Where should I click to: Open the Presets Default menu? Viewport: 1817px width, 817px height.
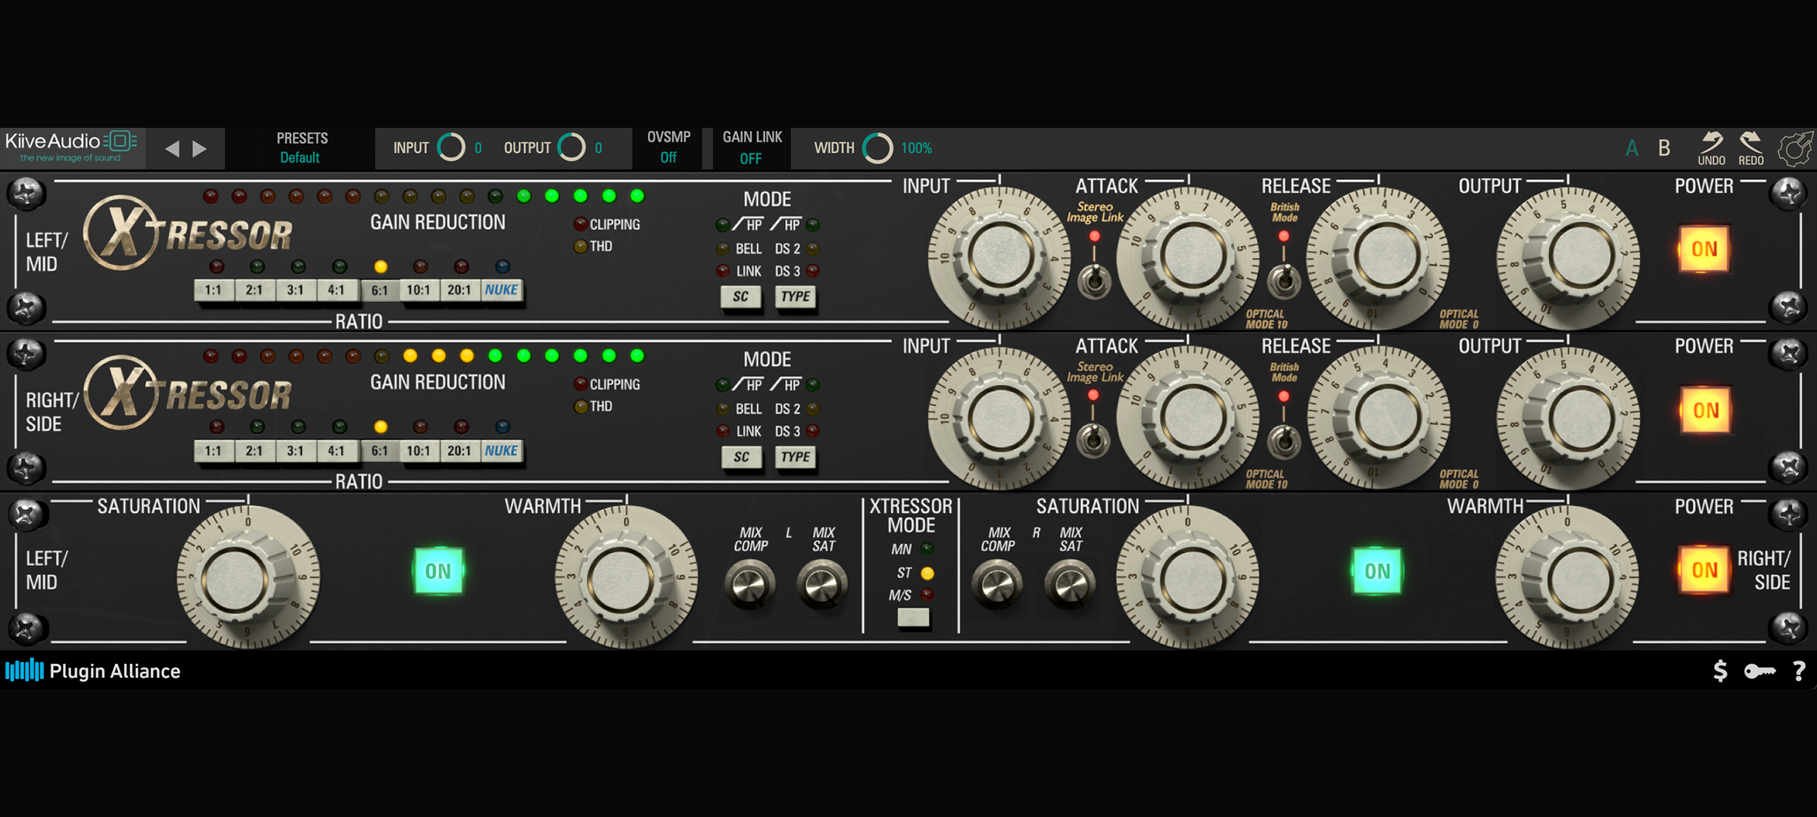click(301, 148)
